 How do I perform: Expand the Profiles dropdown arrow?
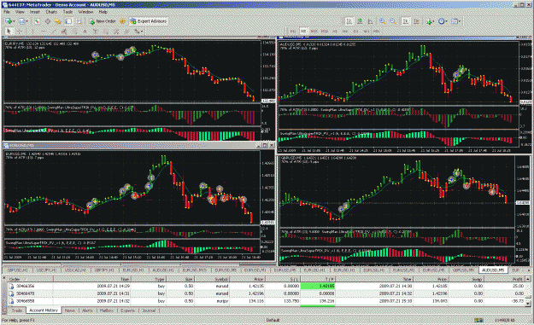[26, 21]
